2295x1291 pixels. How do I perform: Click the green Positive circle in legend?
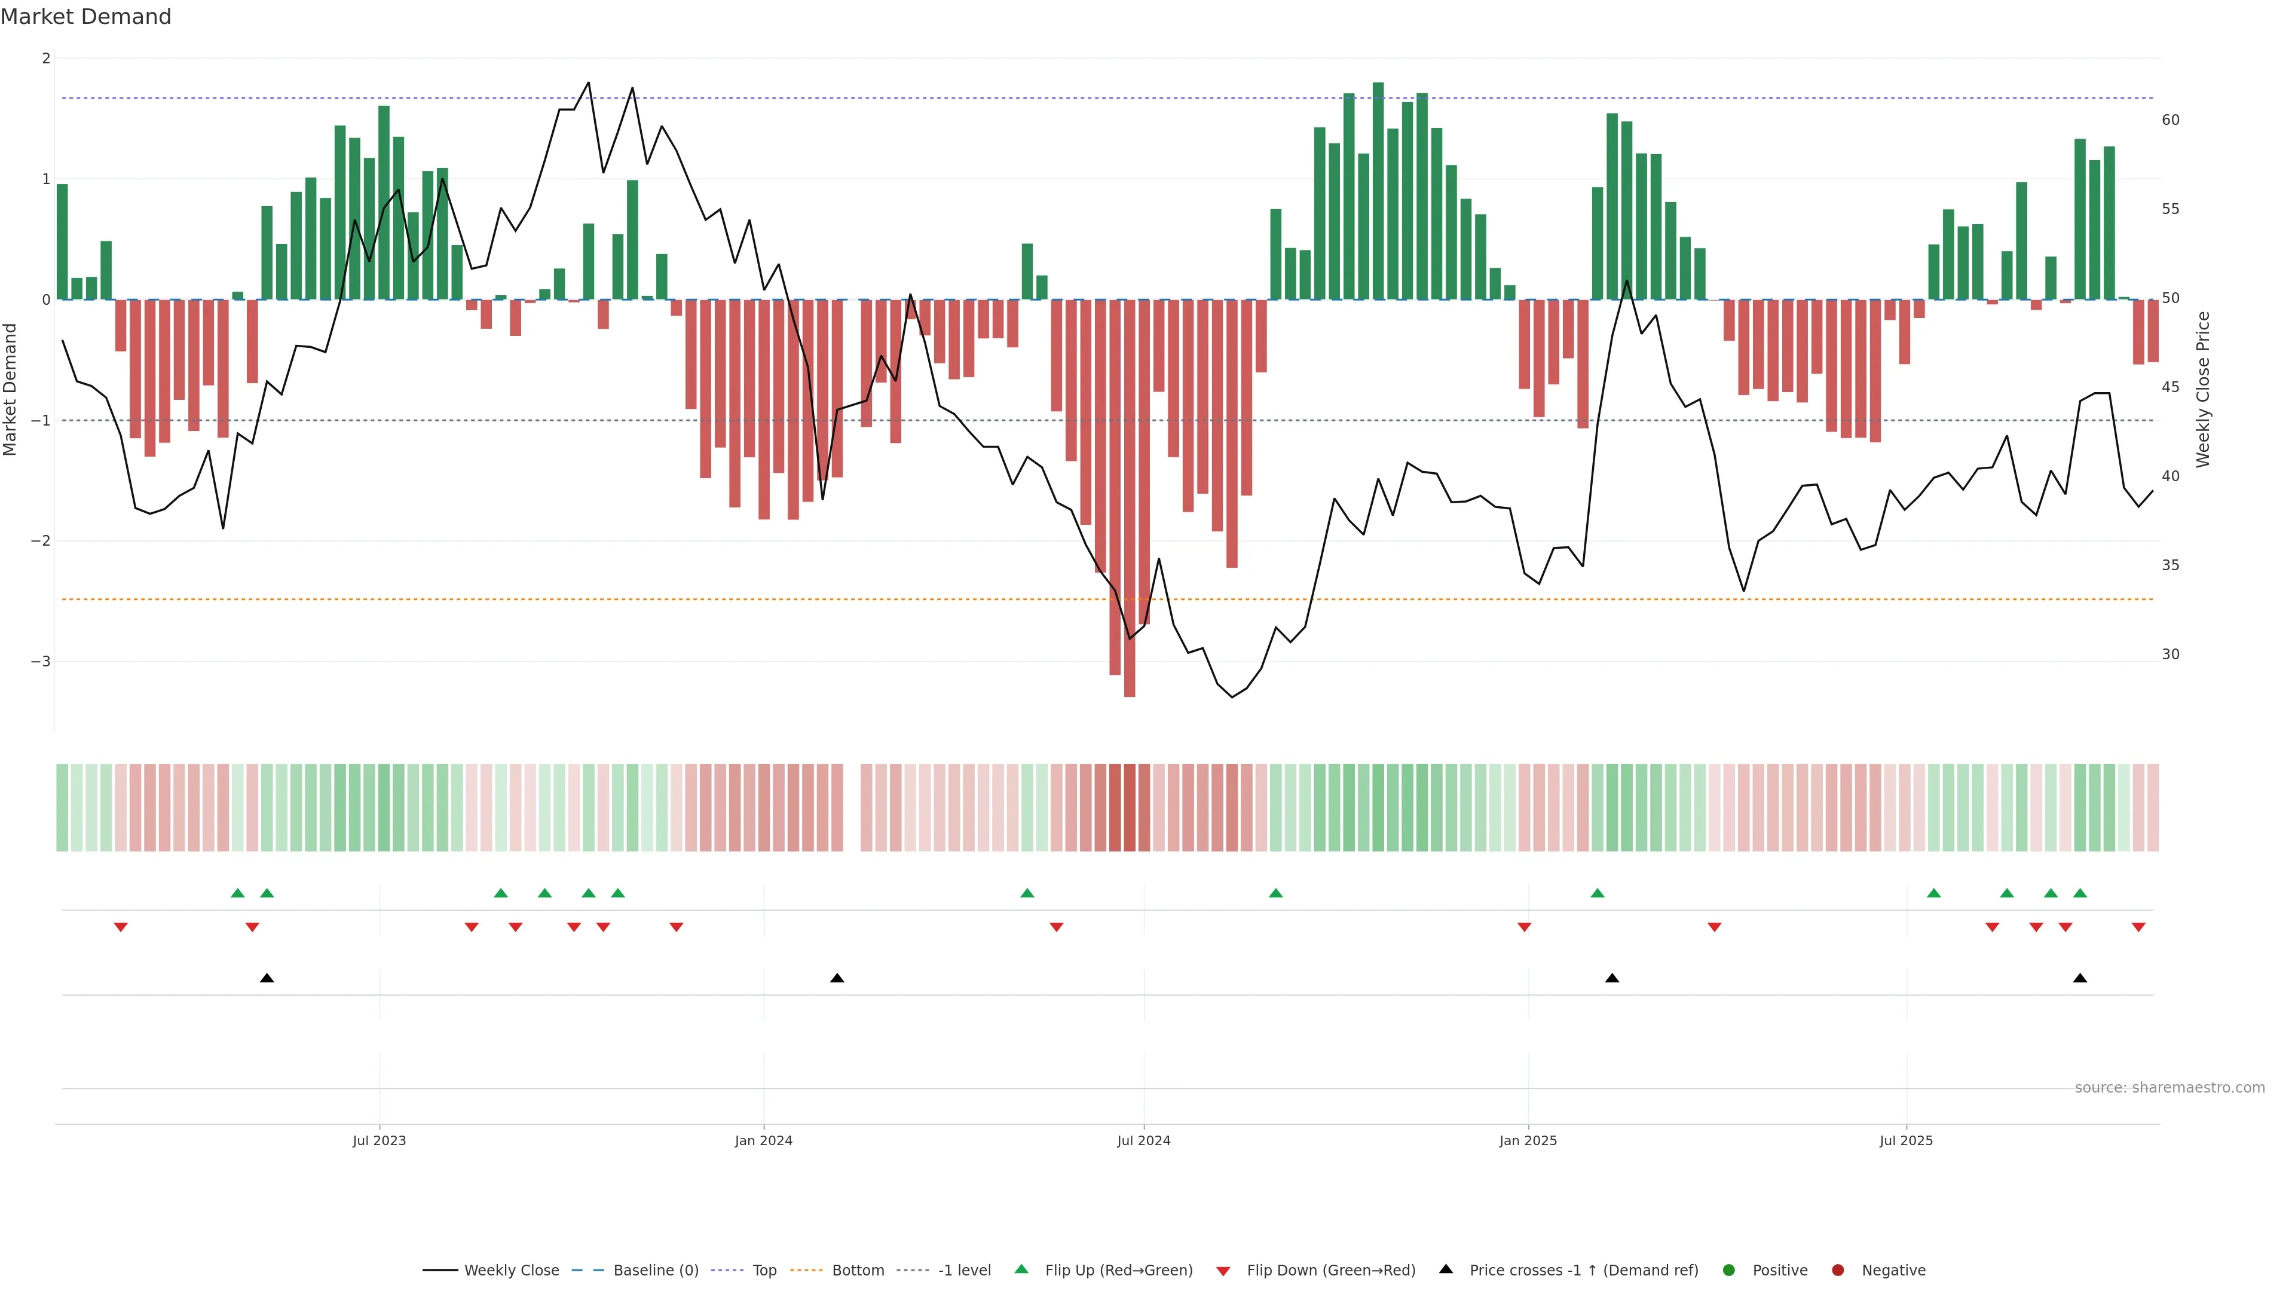(1729, 1269)
